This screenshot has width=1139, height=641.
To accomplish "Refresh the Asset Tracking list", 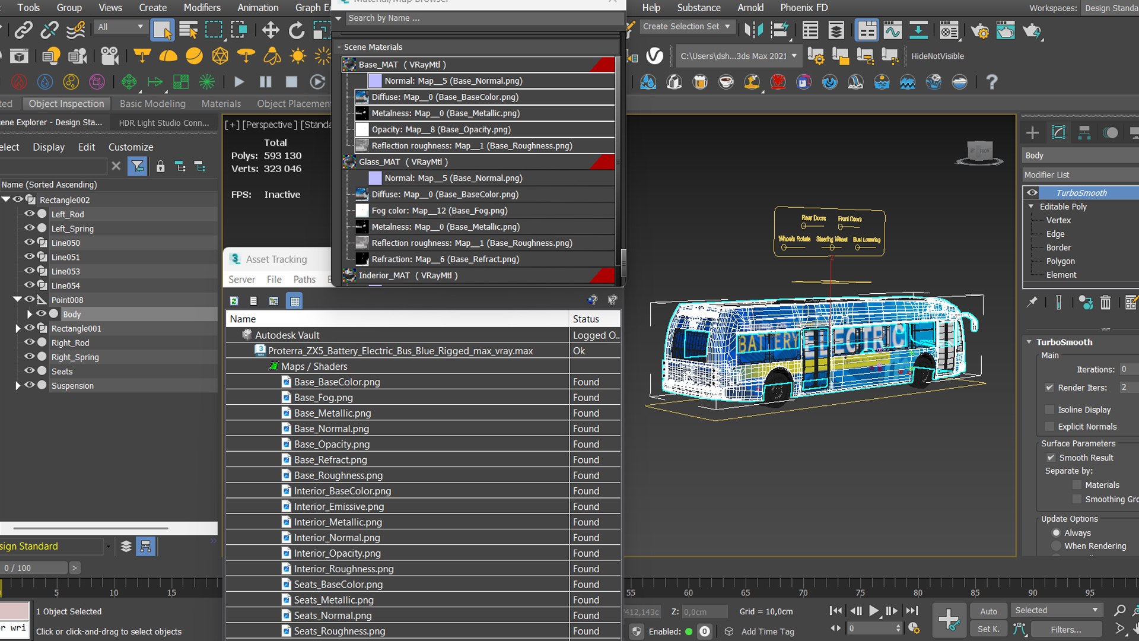I will pyautogui.click(x=234, y=301).
